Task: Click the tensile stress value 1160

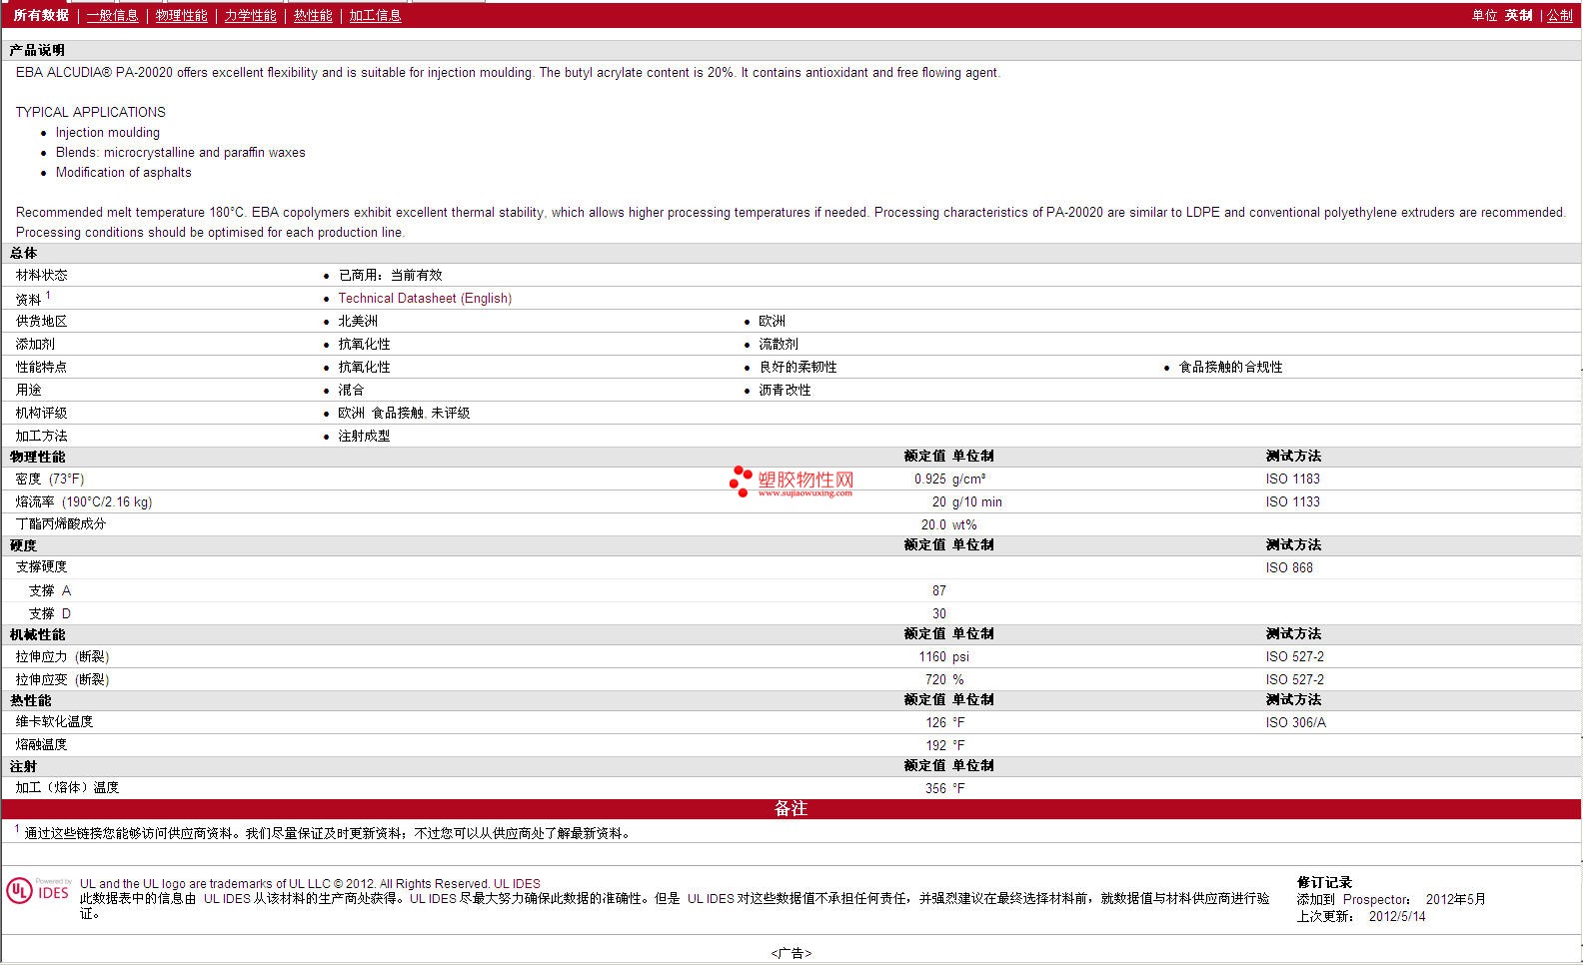Action: [932, 656]
